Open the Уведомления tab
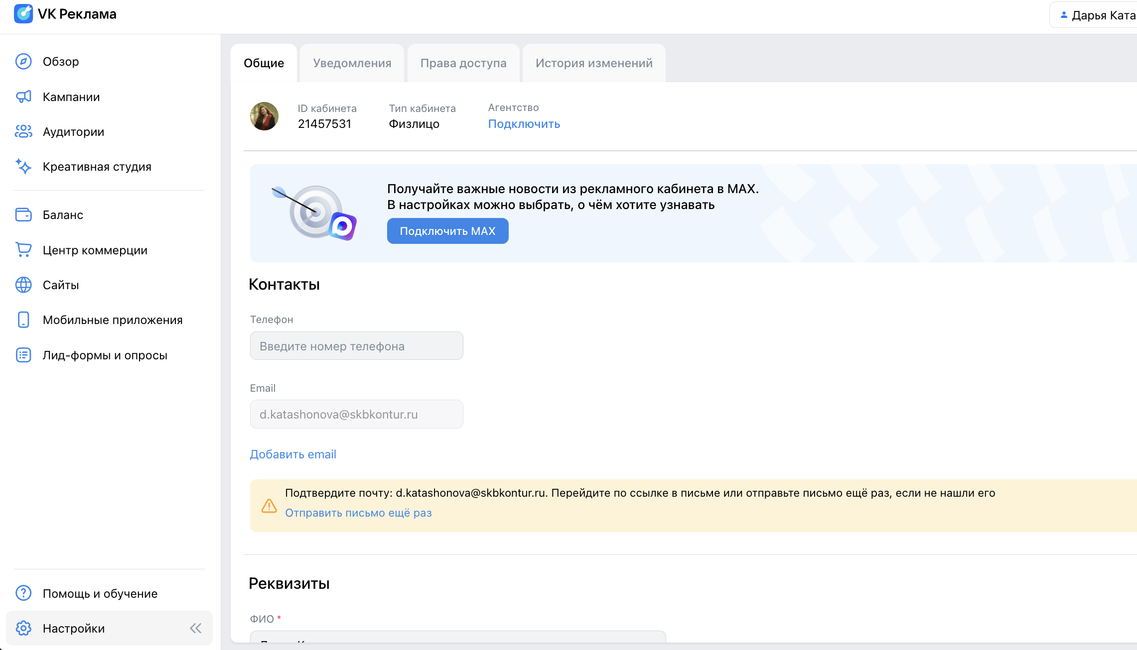The height and width of the screenshot is (650, 1137). click(x=352, y=63)
